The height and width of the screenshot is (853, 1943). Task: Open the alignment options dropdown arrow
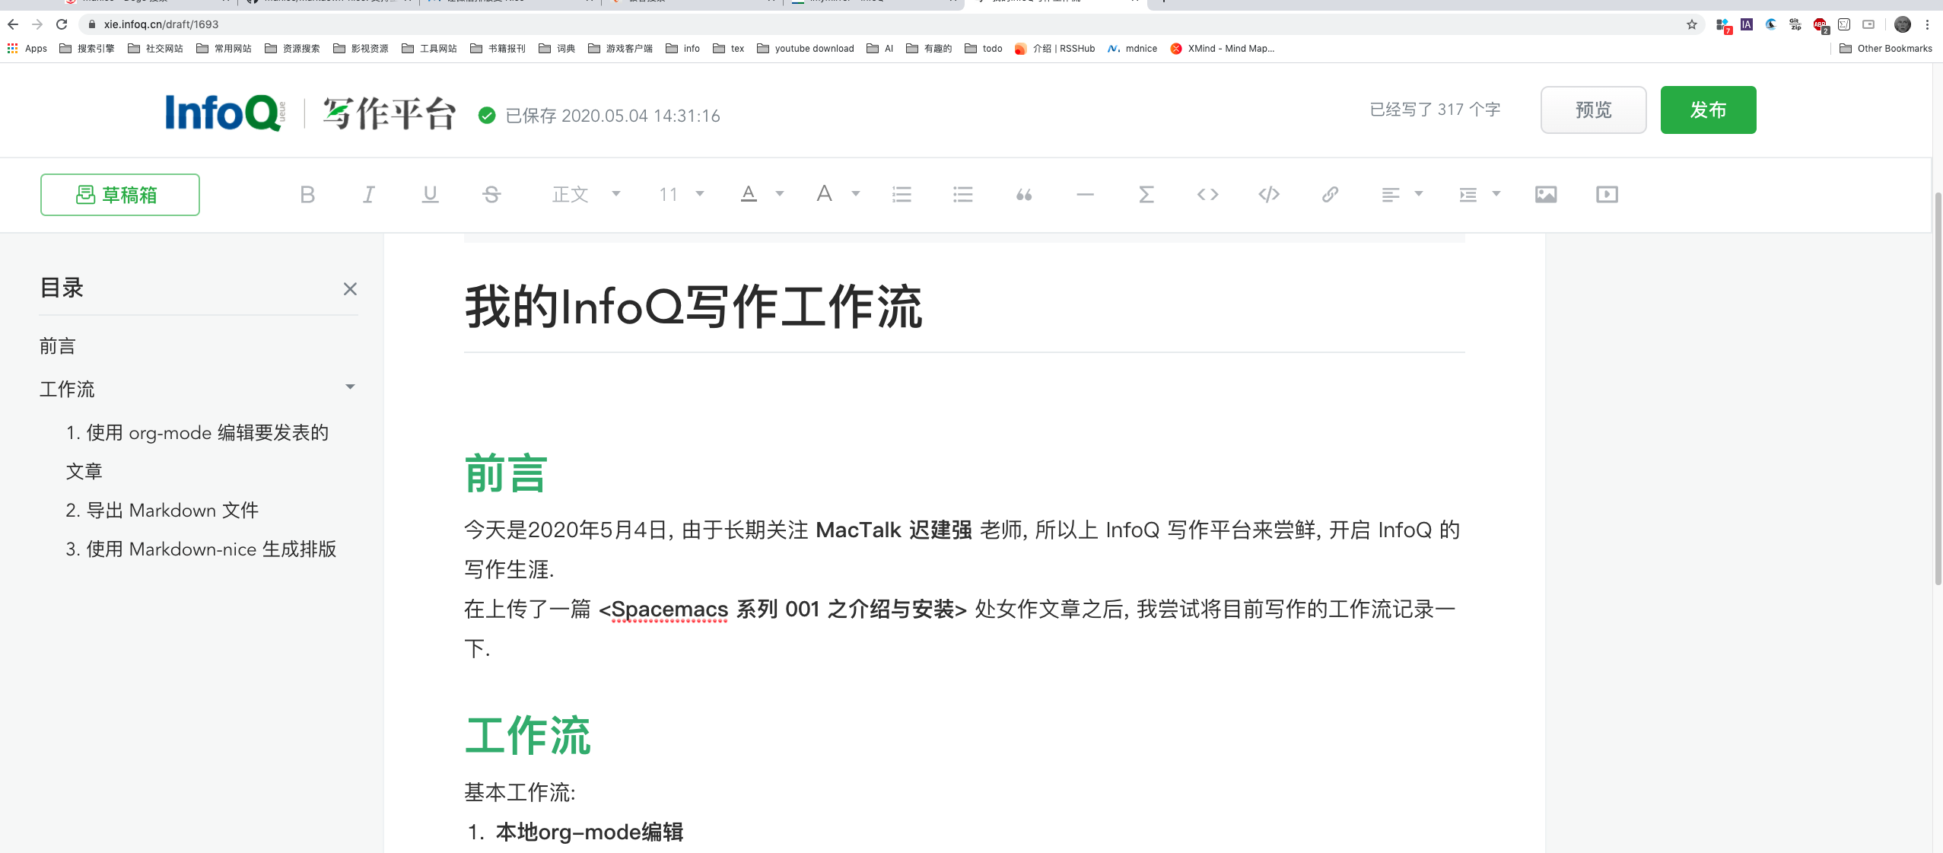tap(1419, 194)
